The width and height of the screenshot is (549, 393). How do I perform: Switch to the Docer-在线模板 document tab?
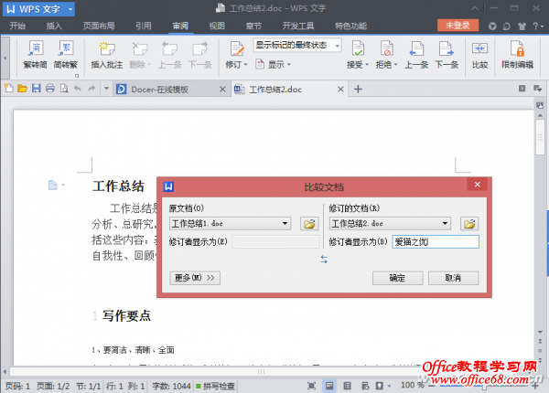coord(159,90)
